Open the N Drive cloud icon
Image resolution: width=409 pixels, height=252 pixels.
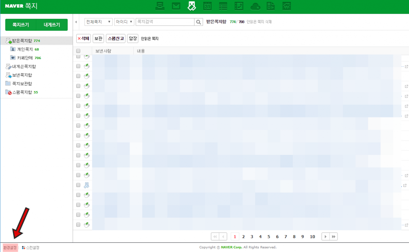[255, 6]
